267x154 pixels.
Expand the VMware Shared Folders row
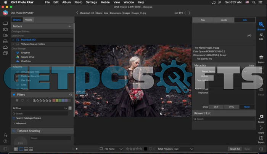(13, 44)
